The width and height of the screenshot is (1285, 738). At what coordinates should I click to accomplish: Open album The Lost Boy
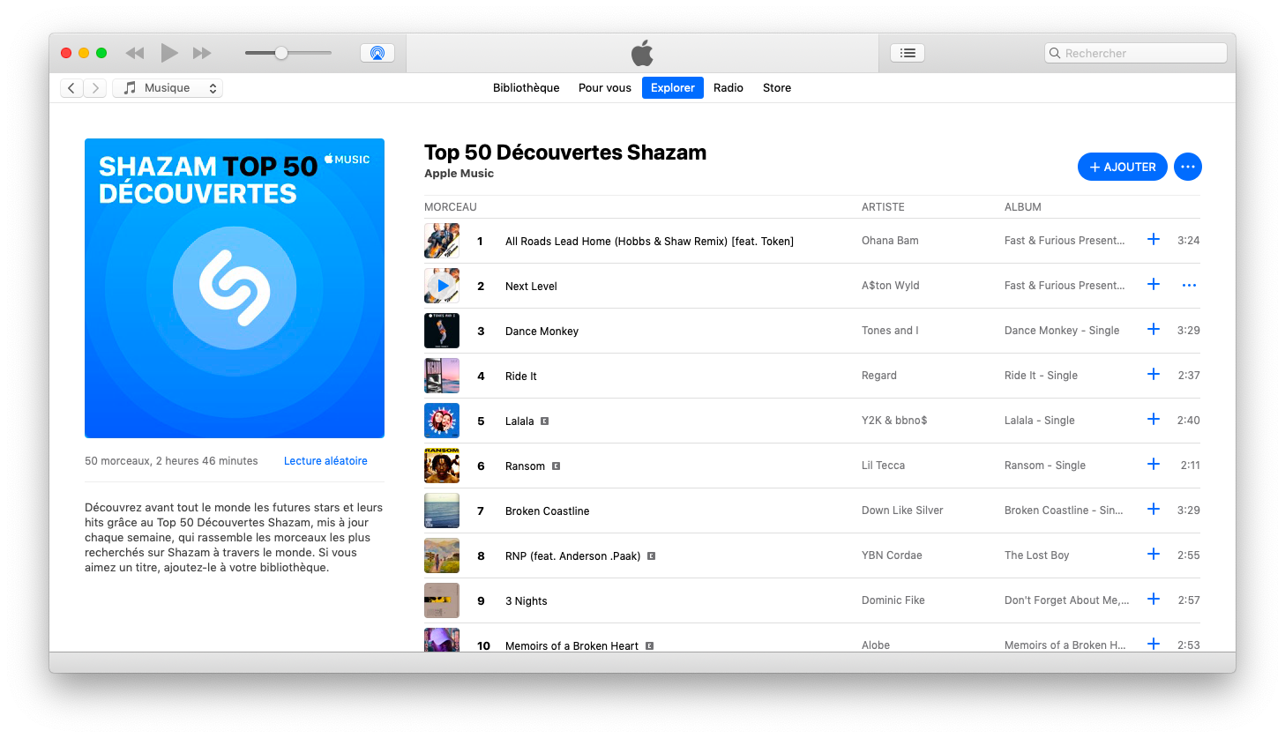click(x=1036, y=555)
